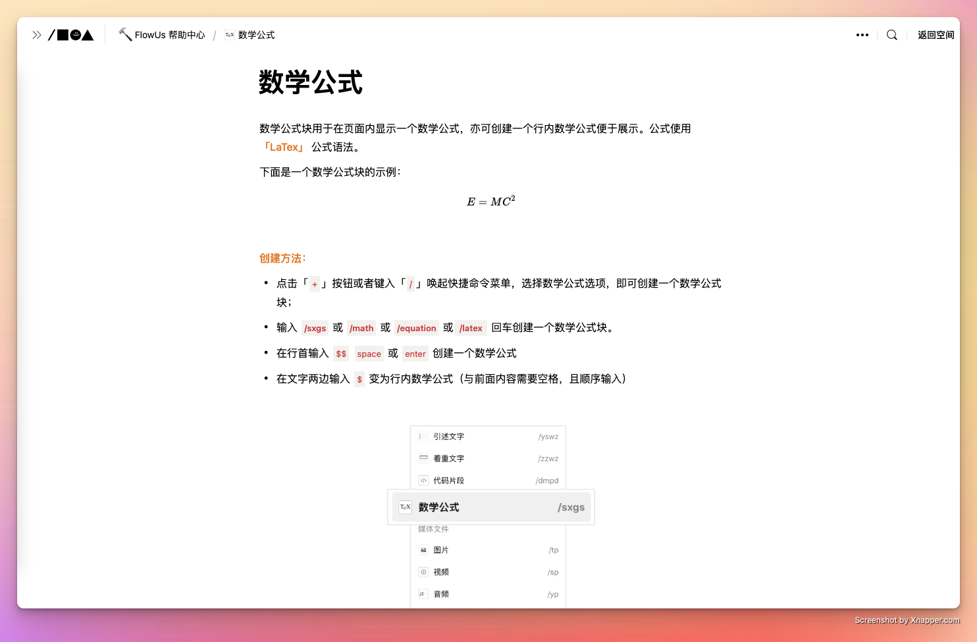
Task: Select 数学公式 in the slash command menu
Action: 440,507
